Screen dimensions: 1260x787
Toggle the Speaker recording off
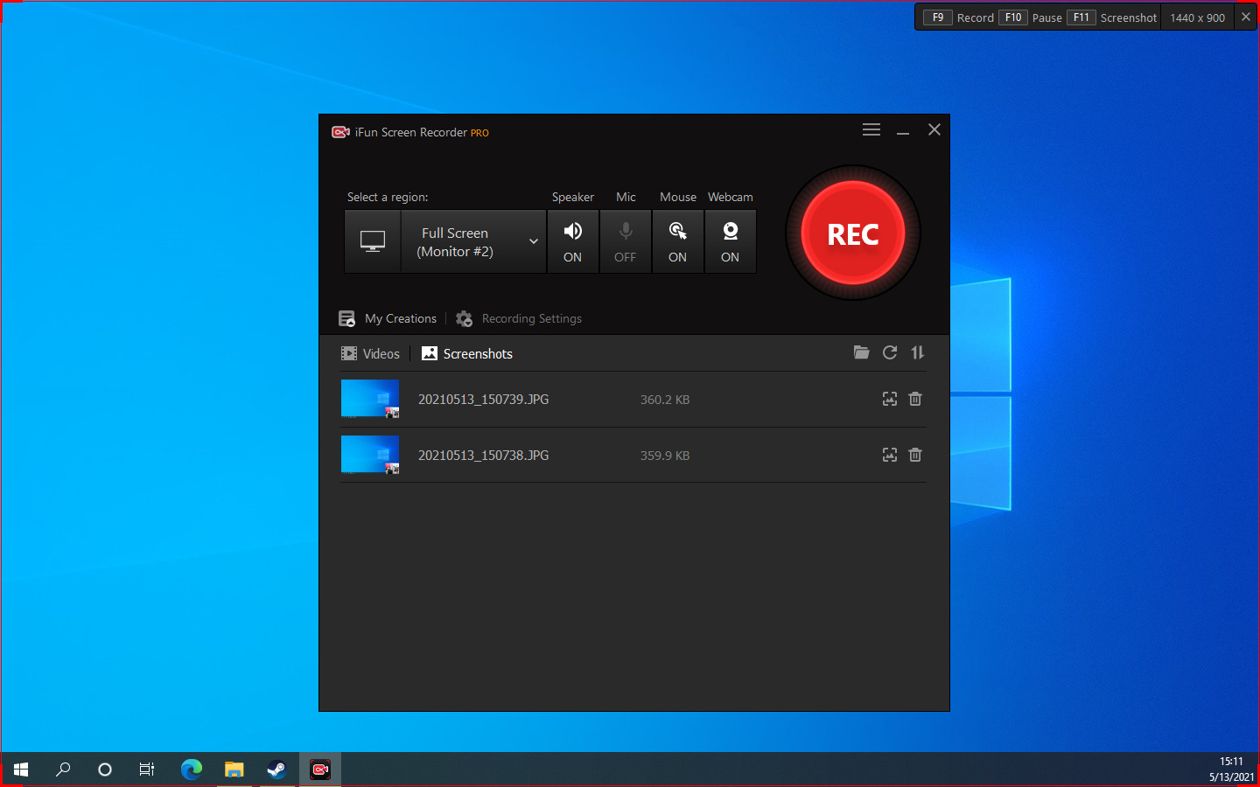(x=572, y=241)
